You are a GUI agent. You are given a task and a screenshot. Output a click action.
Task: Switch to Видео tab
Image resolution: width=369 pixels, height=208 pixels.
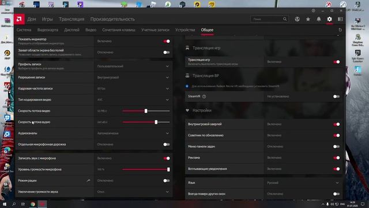tap(91, 30)
